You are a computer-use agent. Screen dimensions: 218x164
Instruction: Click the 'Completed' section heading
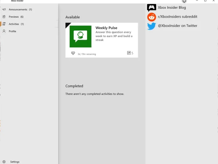click(74, 86)
